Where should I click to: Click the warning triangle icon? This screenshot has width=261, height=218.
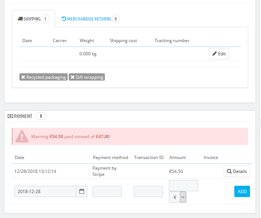(22, 136)
